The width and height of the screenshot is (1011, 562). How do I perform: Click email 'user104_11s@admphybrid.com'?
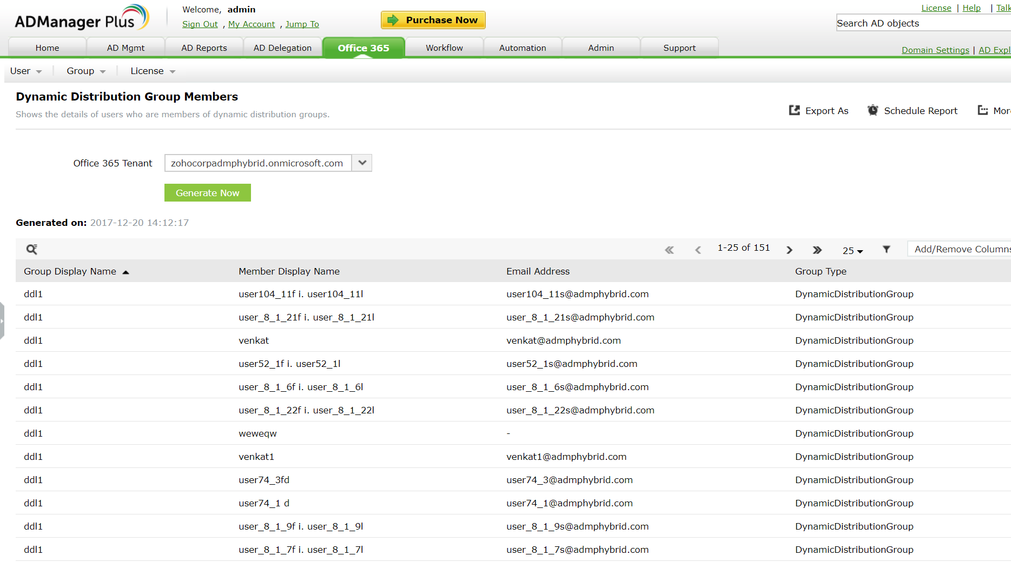tap(578, 294)
